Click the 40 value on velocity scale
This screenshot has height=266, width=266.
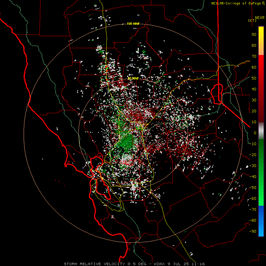(x=254, y=89)
